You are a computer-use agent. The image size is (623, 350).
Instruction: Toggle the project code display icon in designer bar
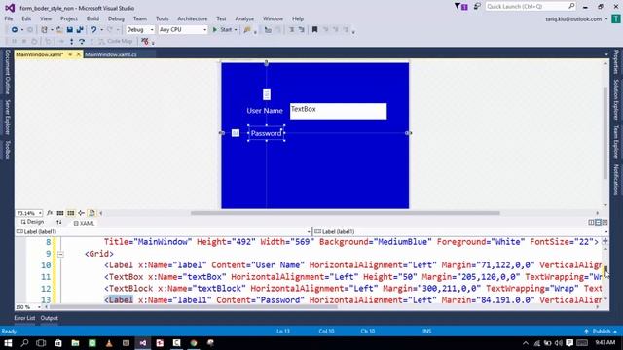(x=92, y=213)
